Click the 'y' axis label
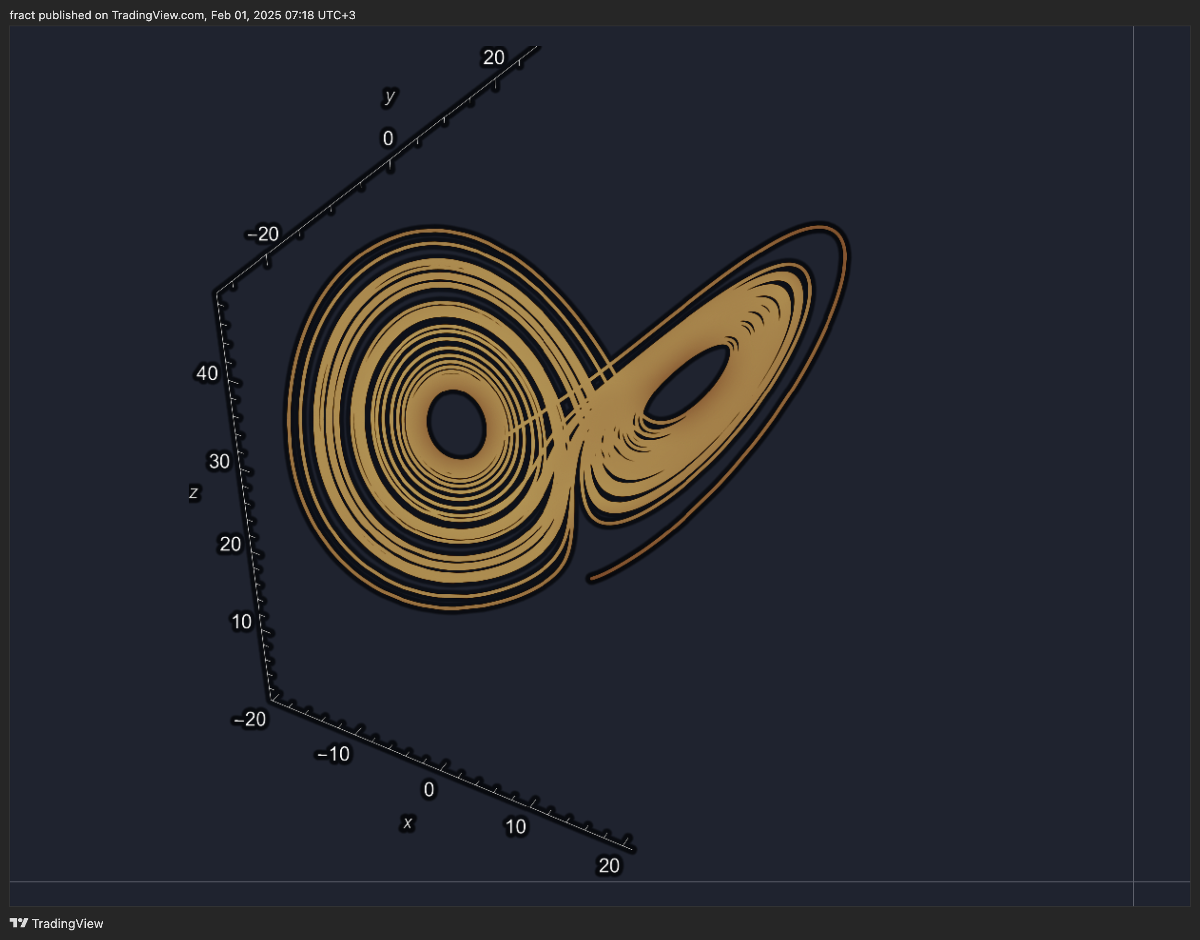 390,96
